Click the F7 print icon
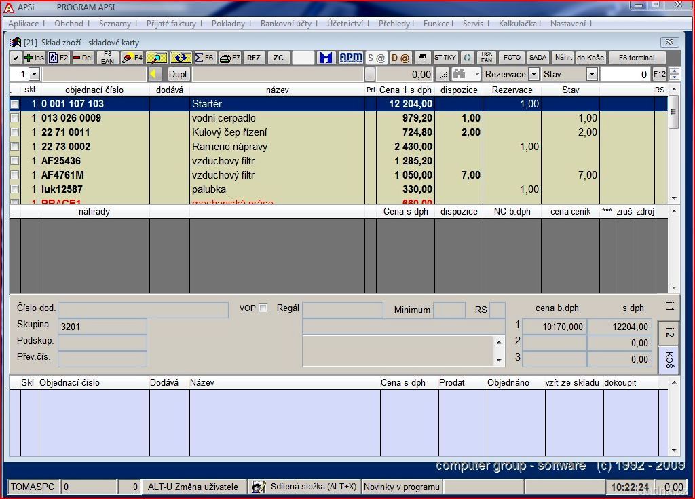 (230, 58)
